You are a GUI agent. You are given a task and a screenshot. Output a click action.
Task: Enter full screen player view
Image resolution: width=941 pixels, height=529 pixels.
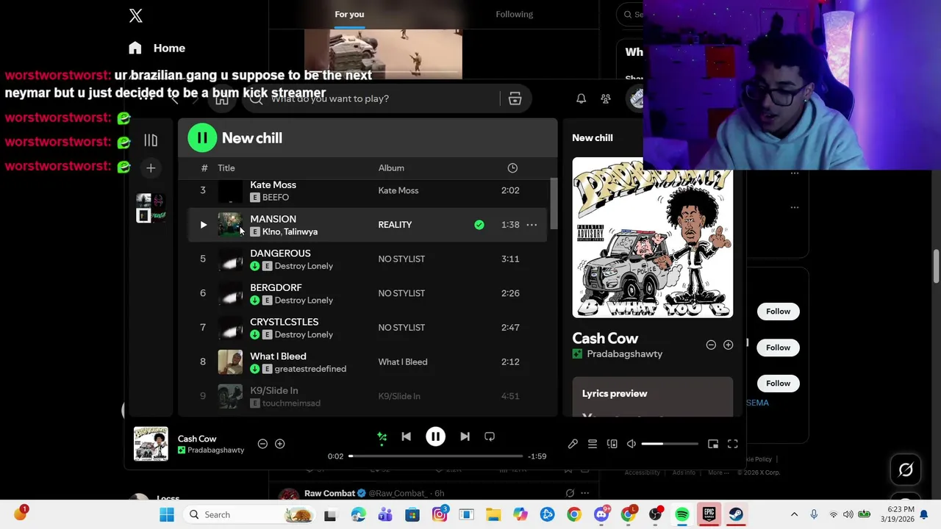[733, 444]
